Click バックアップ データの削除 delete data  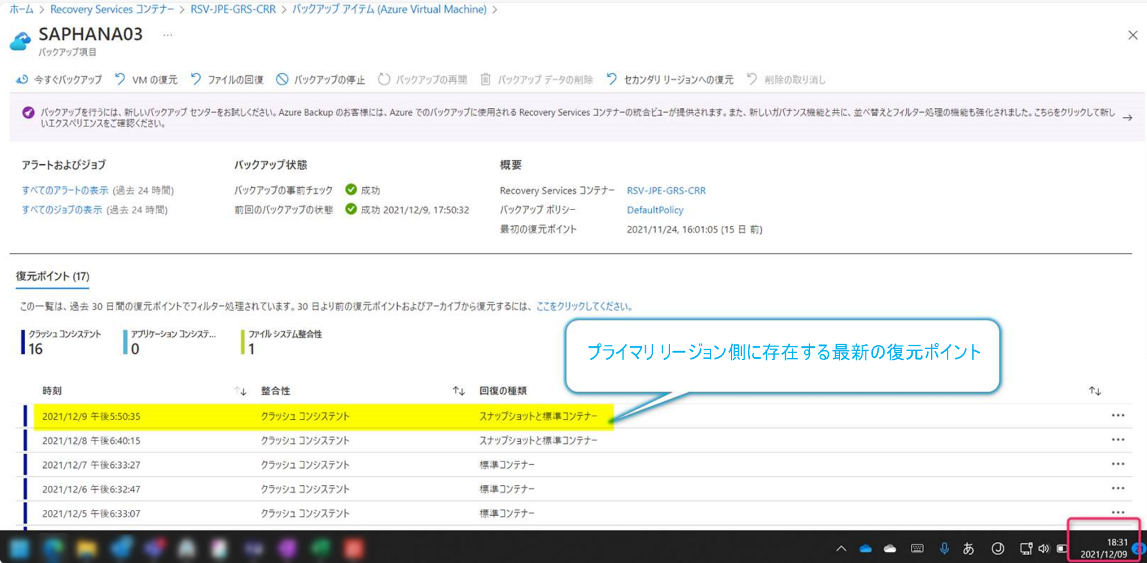[x=537, y=80]
